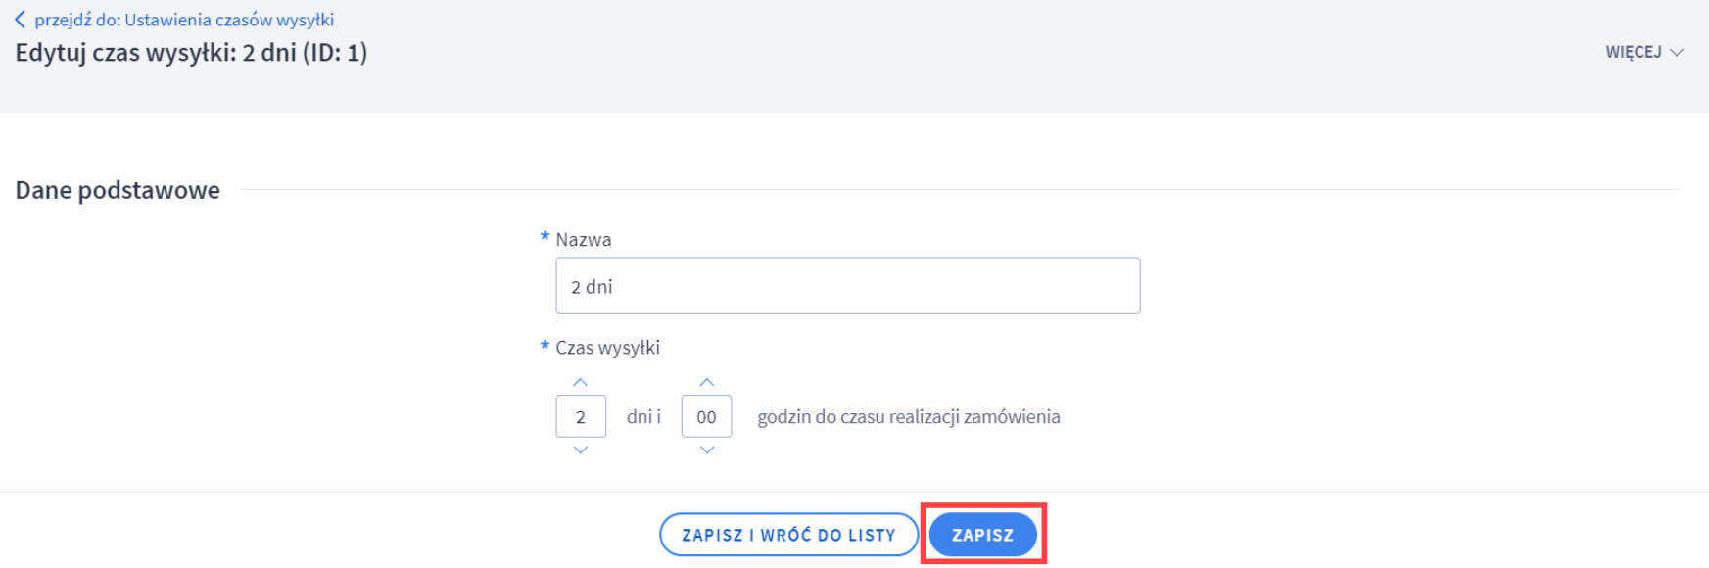Viewport: 1709px width, 568px height.
Task: Click the ZAPISZ button's rounded blue pill
Action: (x=982, y=535)
